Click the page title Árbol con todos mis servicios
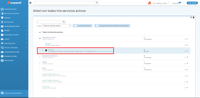 click(59, 11)
